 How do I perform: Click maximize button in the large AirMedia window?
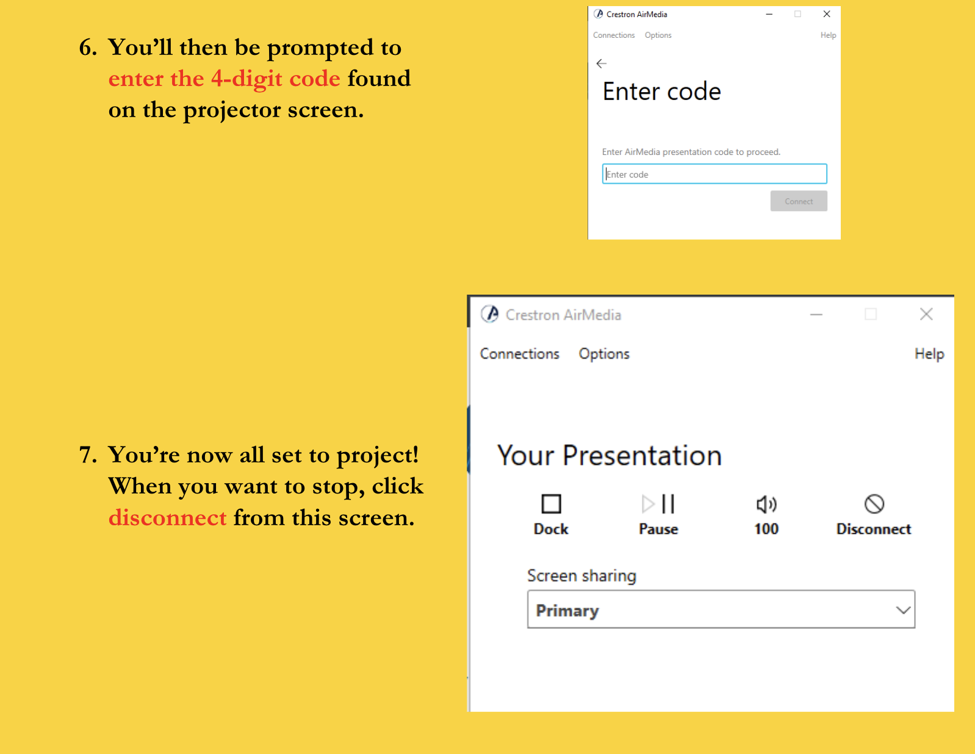pyautogui.click(x=871, y=314)
